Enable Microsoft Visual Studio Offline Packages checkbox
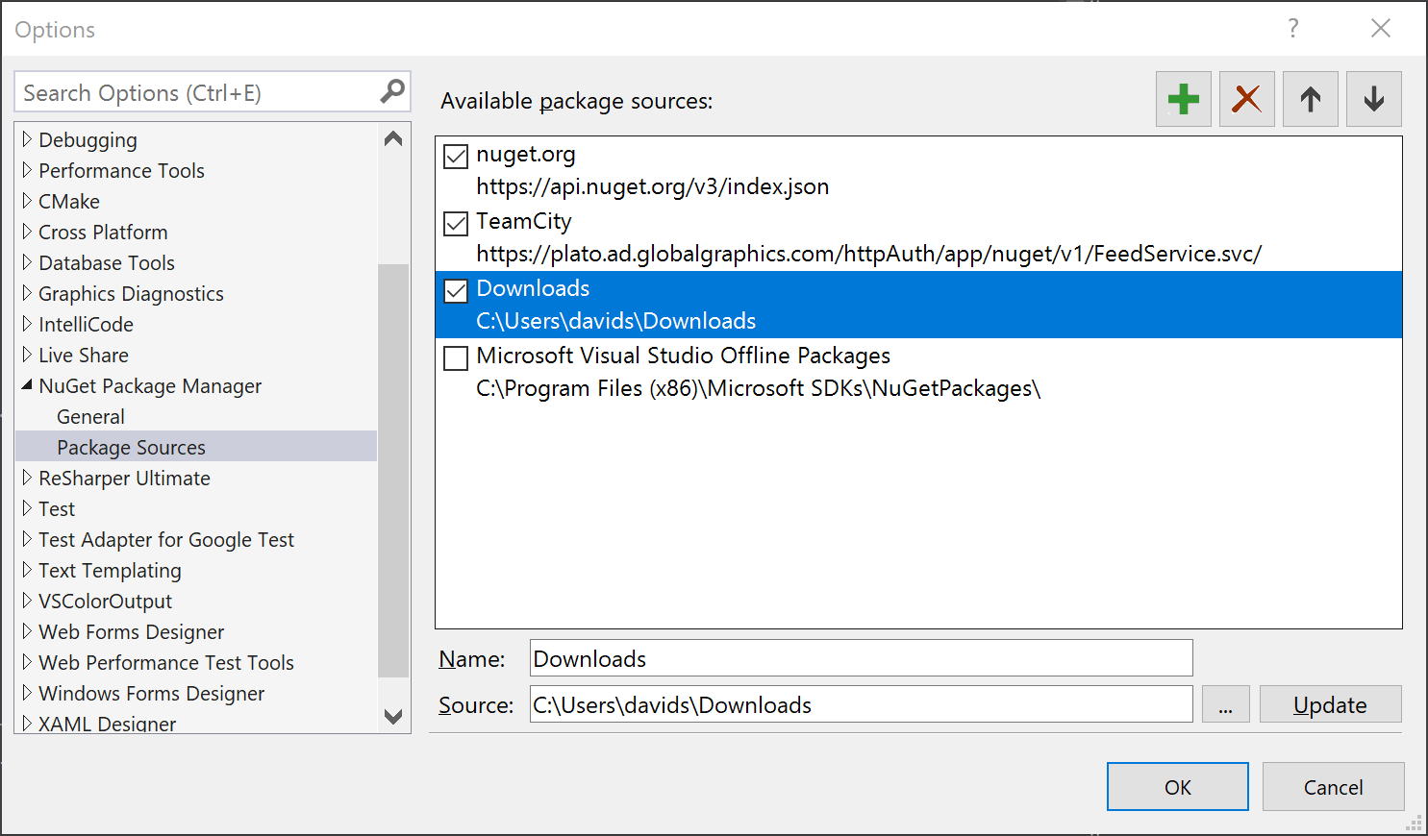 pos(456,358)
